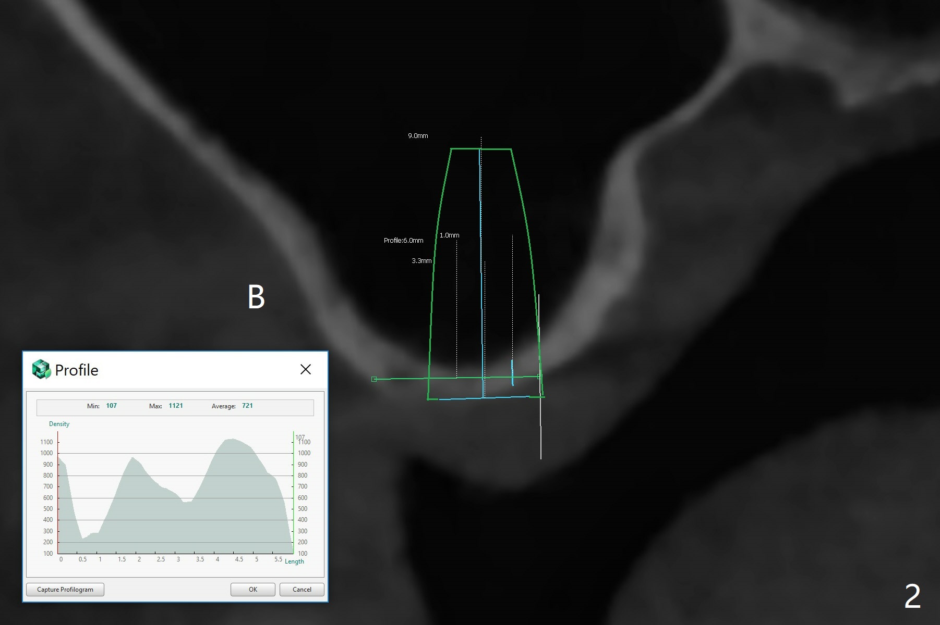Pick the 3.3mm measurement label

coord(421,261)
